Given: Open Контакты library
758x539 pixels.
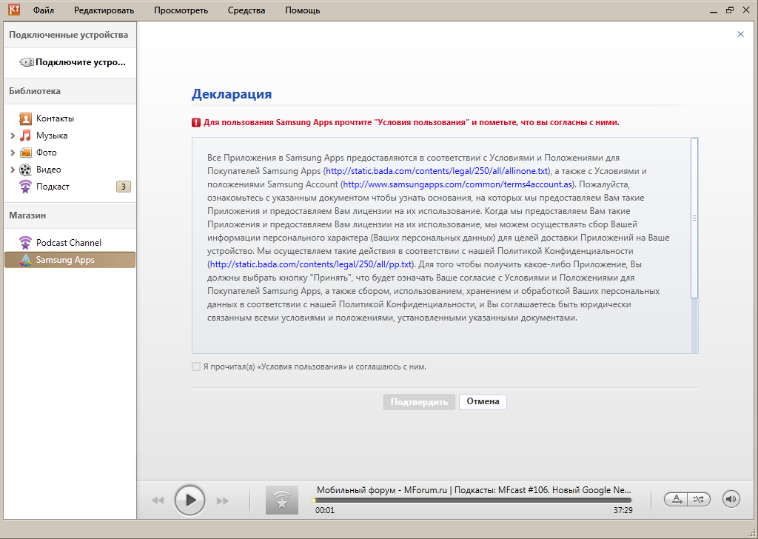Looking at the screenshot, I should [x=55, y=118].
